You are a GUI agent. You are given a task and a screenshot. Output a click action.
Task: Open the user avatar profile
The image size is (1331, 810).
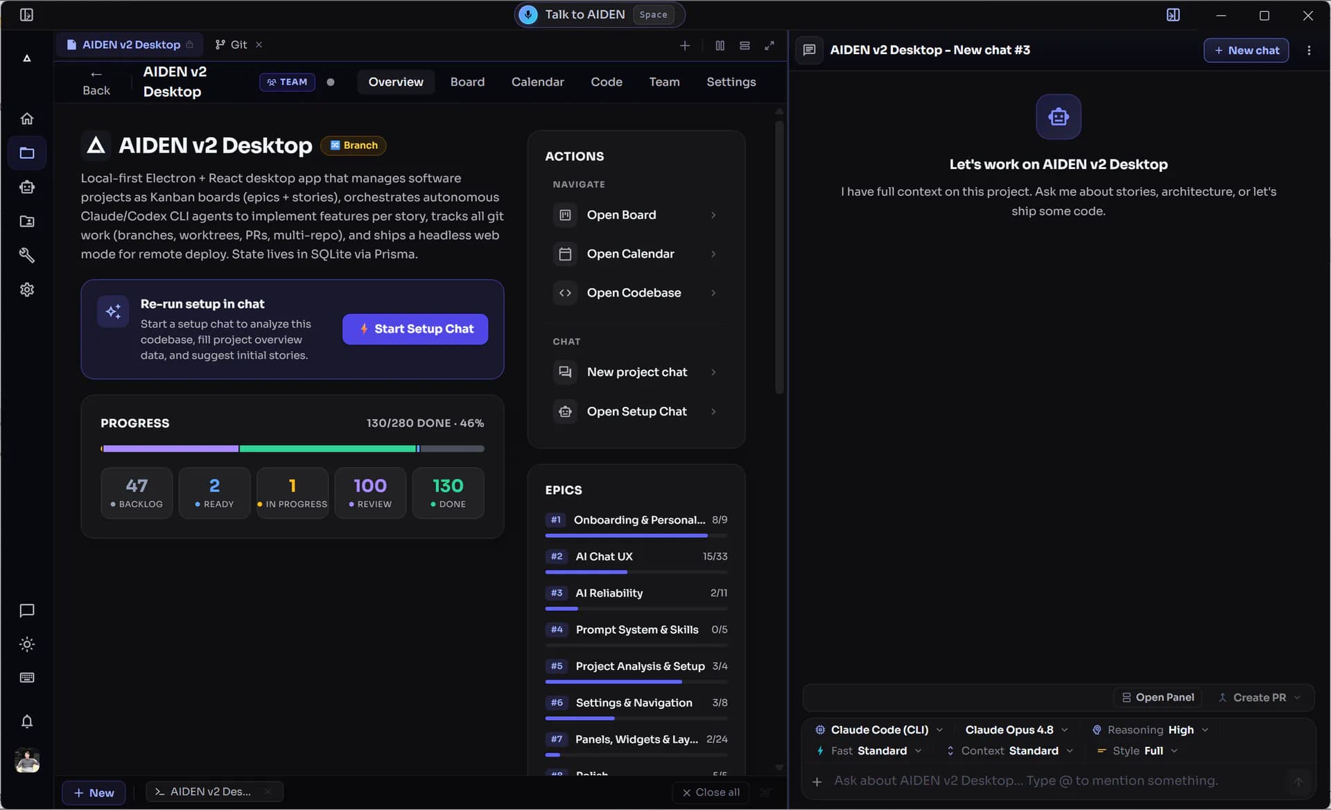[x=27, y=760]
